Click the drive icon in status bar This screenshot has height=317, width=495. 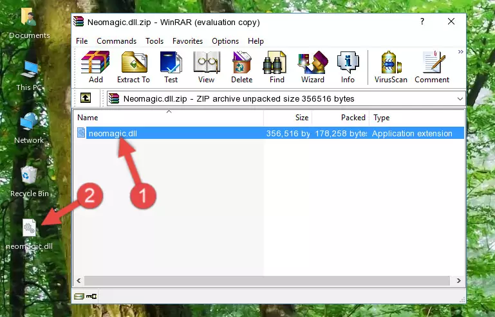point(79,296)
